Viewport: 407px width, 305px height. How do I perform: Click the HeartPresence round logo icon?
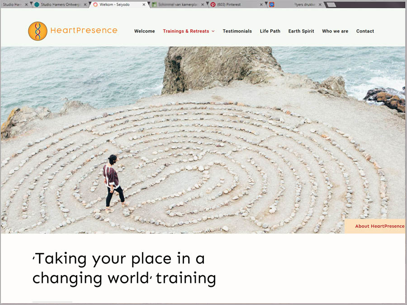(38, 31)
